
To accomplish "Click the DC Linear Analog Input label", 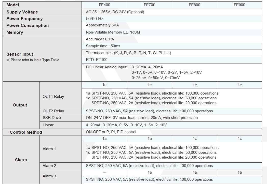I will click(106, 67).
